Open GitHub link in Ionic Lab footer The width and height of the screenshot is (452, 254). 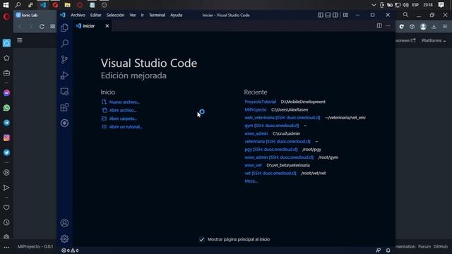(x=441, y=246)
